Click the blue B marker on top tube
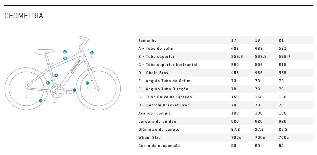317x155 pixels. tap(65, 58)
